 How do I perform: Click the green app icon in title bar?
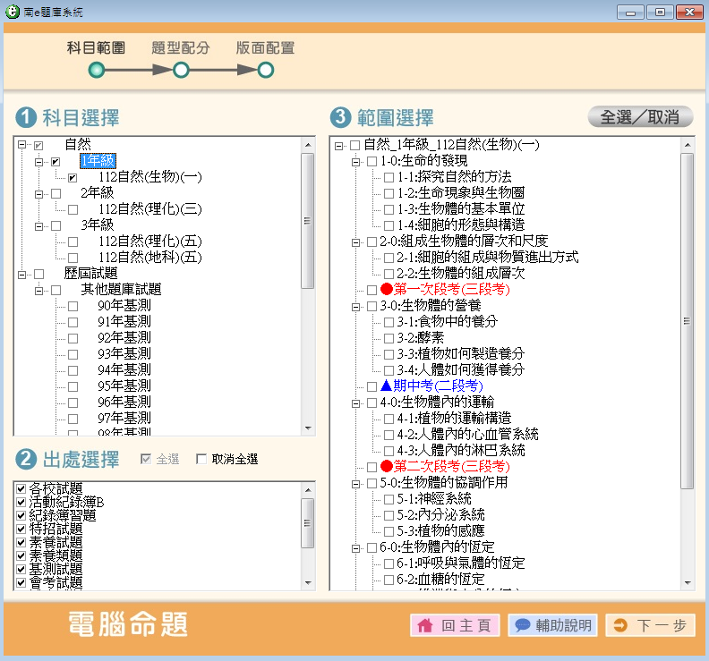pyautogui.click(x=12, y=12)
